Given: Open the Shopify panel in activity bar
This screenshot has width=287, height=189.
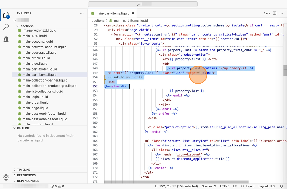Looking at the screenshot, I should tap(6, 39).
